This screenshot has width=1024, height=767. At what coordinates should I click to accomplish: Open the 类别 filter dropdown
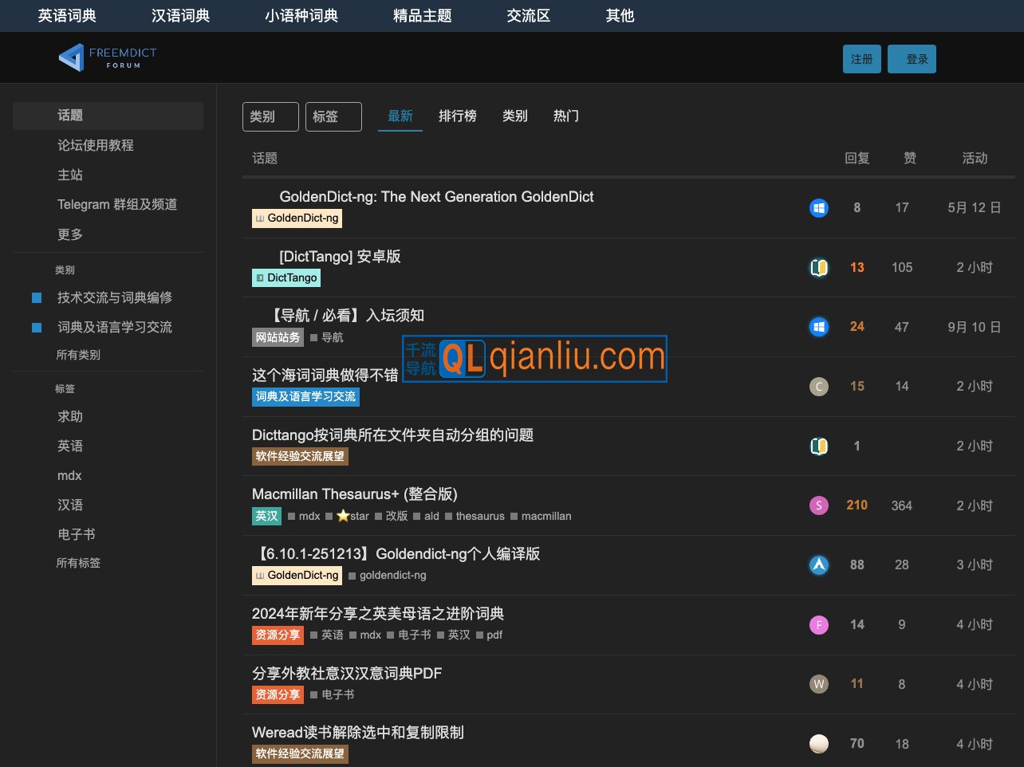(x=270, y=116)
